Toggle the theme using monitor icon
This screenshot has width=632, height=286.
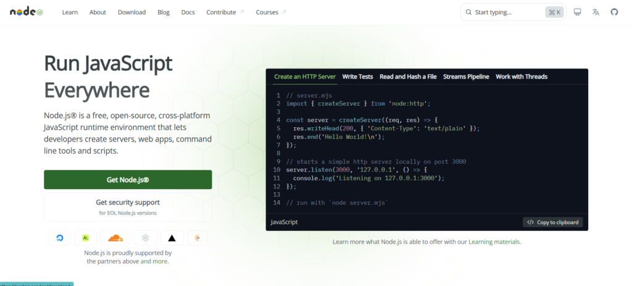577,12
